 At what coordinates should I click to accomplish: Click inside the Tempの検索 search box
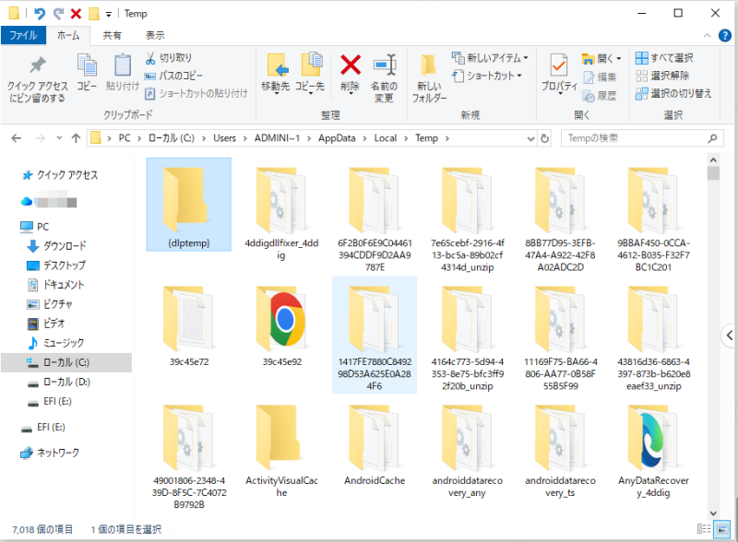637,137
